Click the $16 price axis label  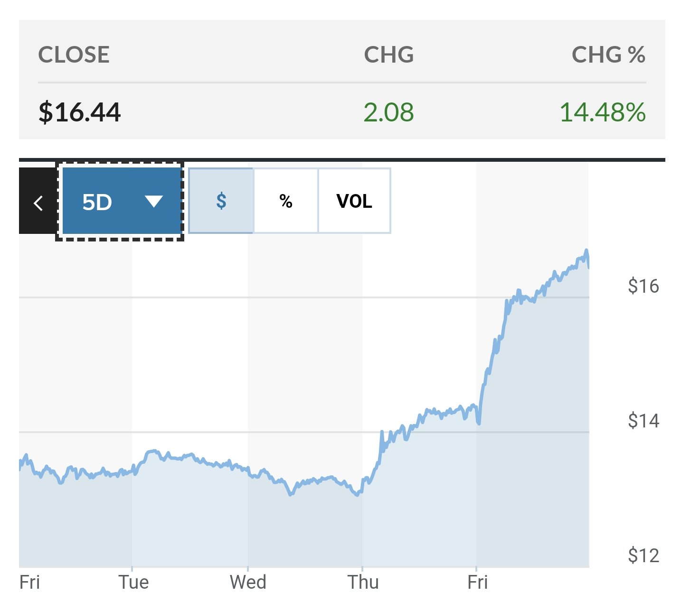tap(643, 286)
